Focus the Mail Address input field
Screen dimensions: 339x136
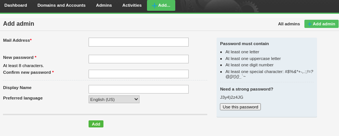[138, 42]
